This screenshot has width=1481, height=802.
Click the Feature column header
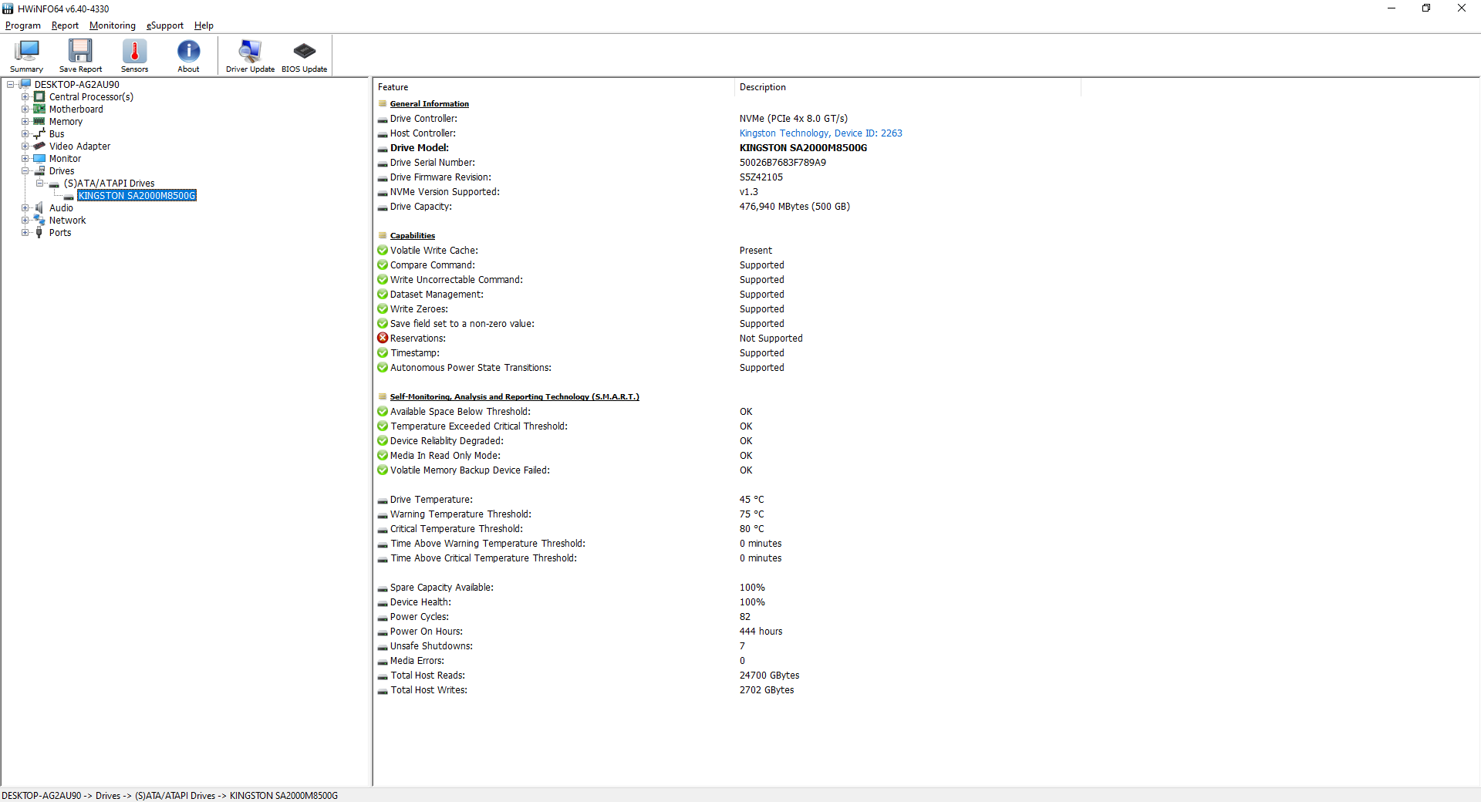click(x=554, y=87)
